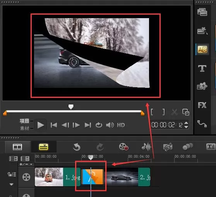216x197 pixels.
Task: Open the Instant Project library icon
Action: tap(202, 30)
